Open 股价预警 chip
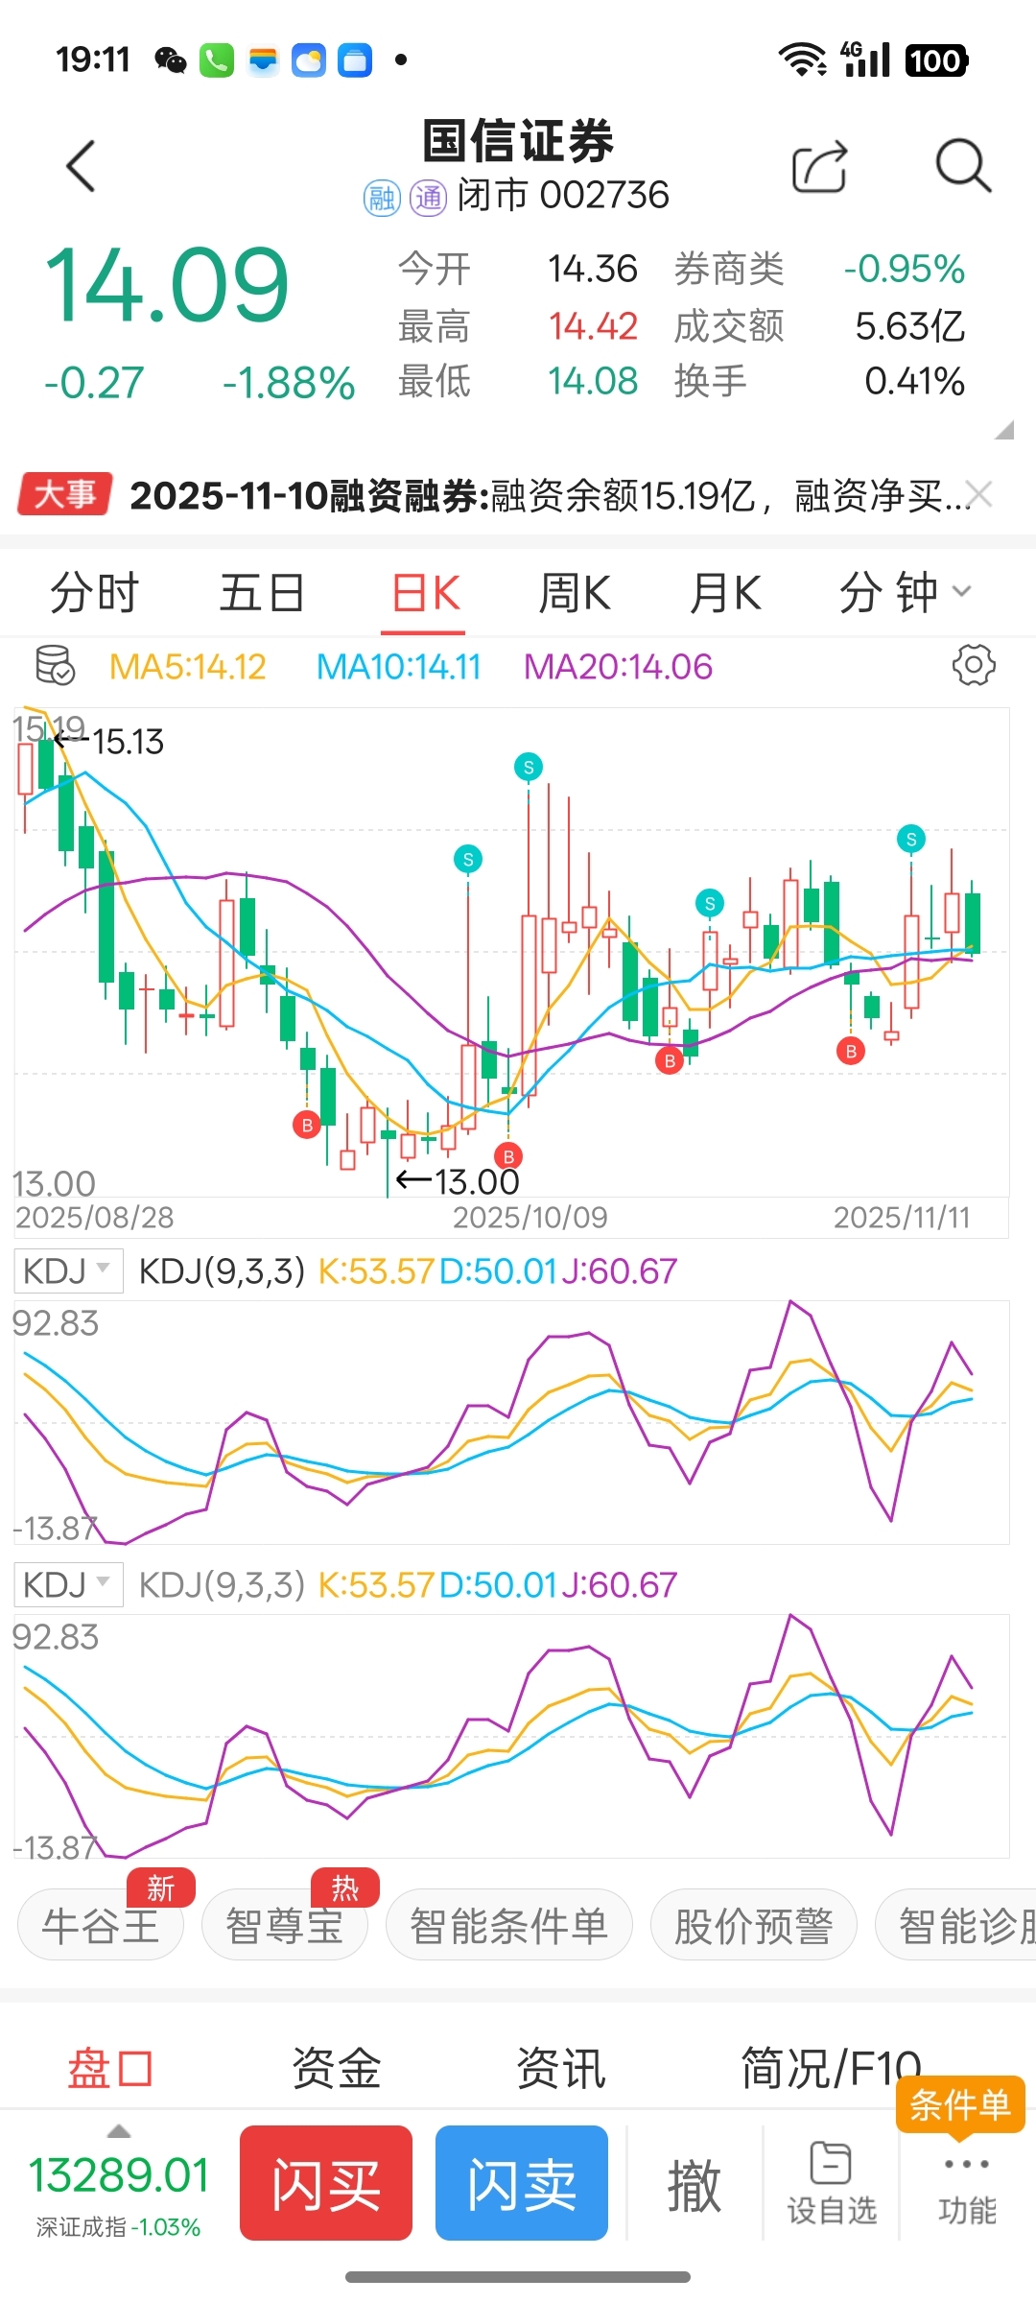The image size is (1036, 2303). (753, 1925)
